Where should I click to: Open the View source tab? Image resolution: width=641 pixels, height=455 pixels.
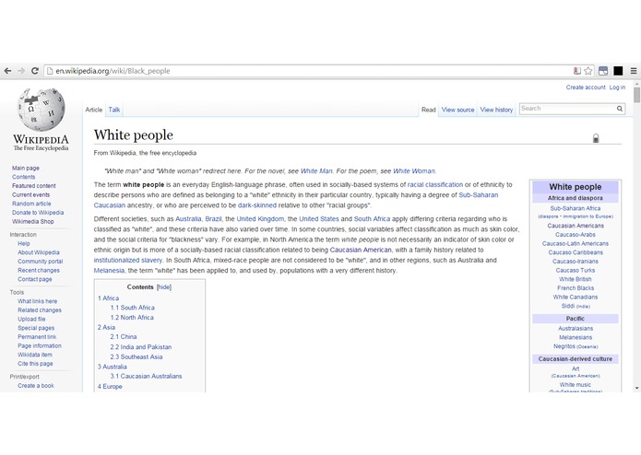pyautogui.click(x=457, y=110)
